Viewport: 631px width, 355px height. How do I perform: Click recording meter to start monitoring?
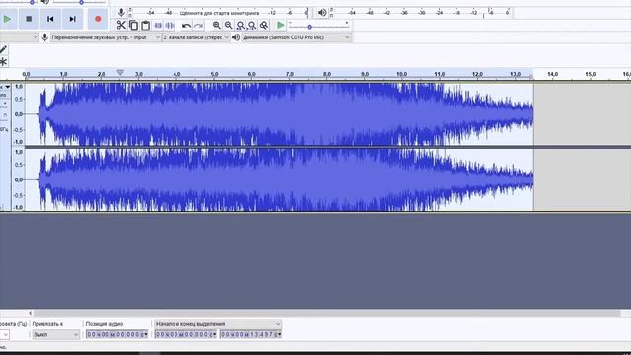tap(219, 13)
